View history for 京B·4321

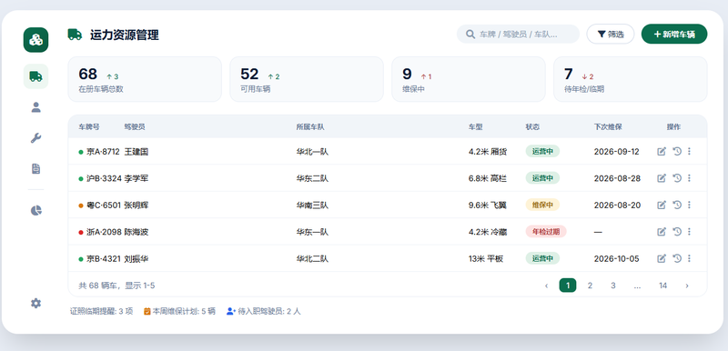pyautogui.click(x=677, y=258)
